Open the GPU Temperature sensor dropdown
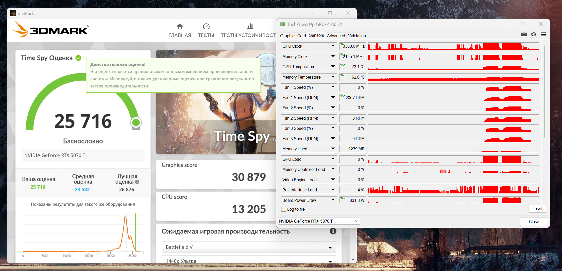The image size is (562, 271). (x=333, y=67)
